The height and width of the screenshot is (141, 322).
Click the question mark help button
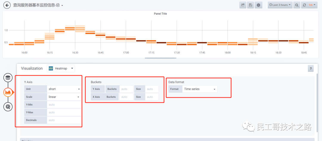310,69
